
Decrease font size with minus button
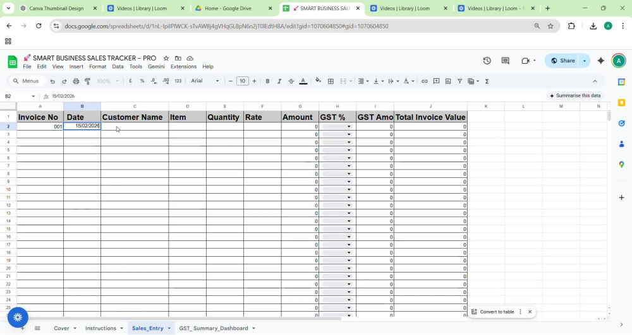coord(231,81)
